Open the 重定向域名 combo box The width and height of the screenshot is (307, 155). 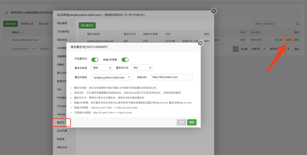pos(112,77)
